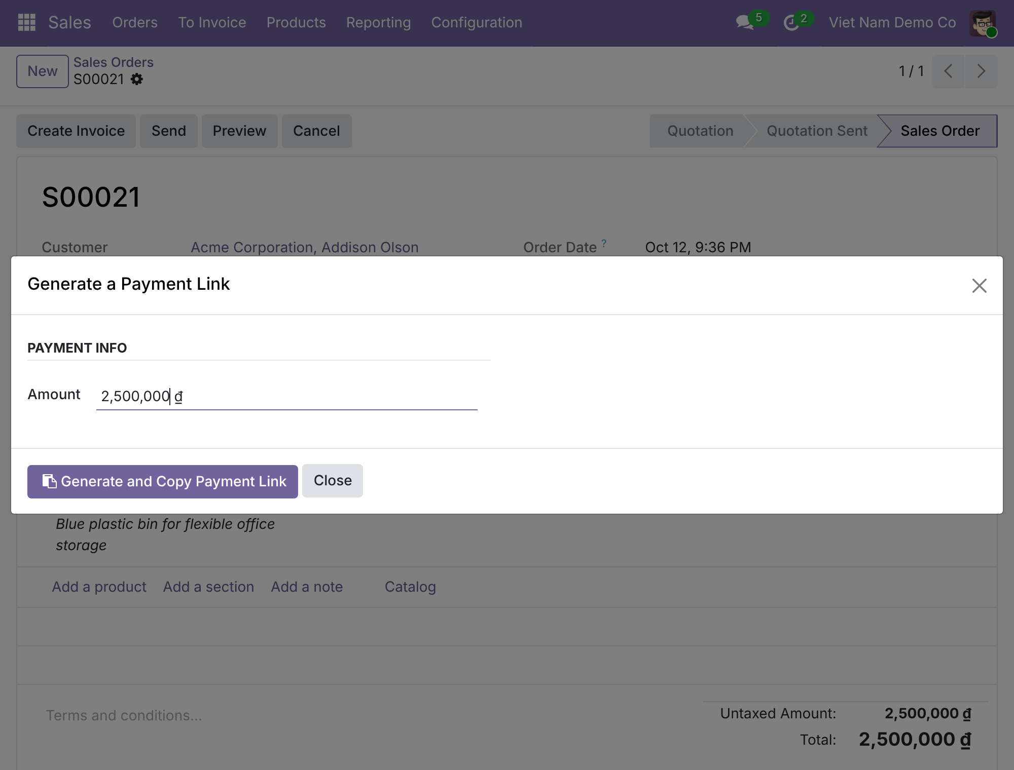1014x770 pixels.
Task: Close the Generate a Payment Link dialog
Action: click(x=979, y=286)
